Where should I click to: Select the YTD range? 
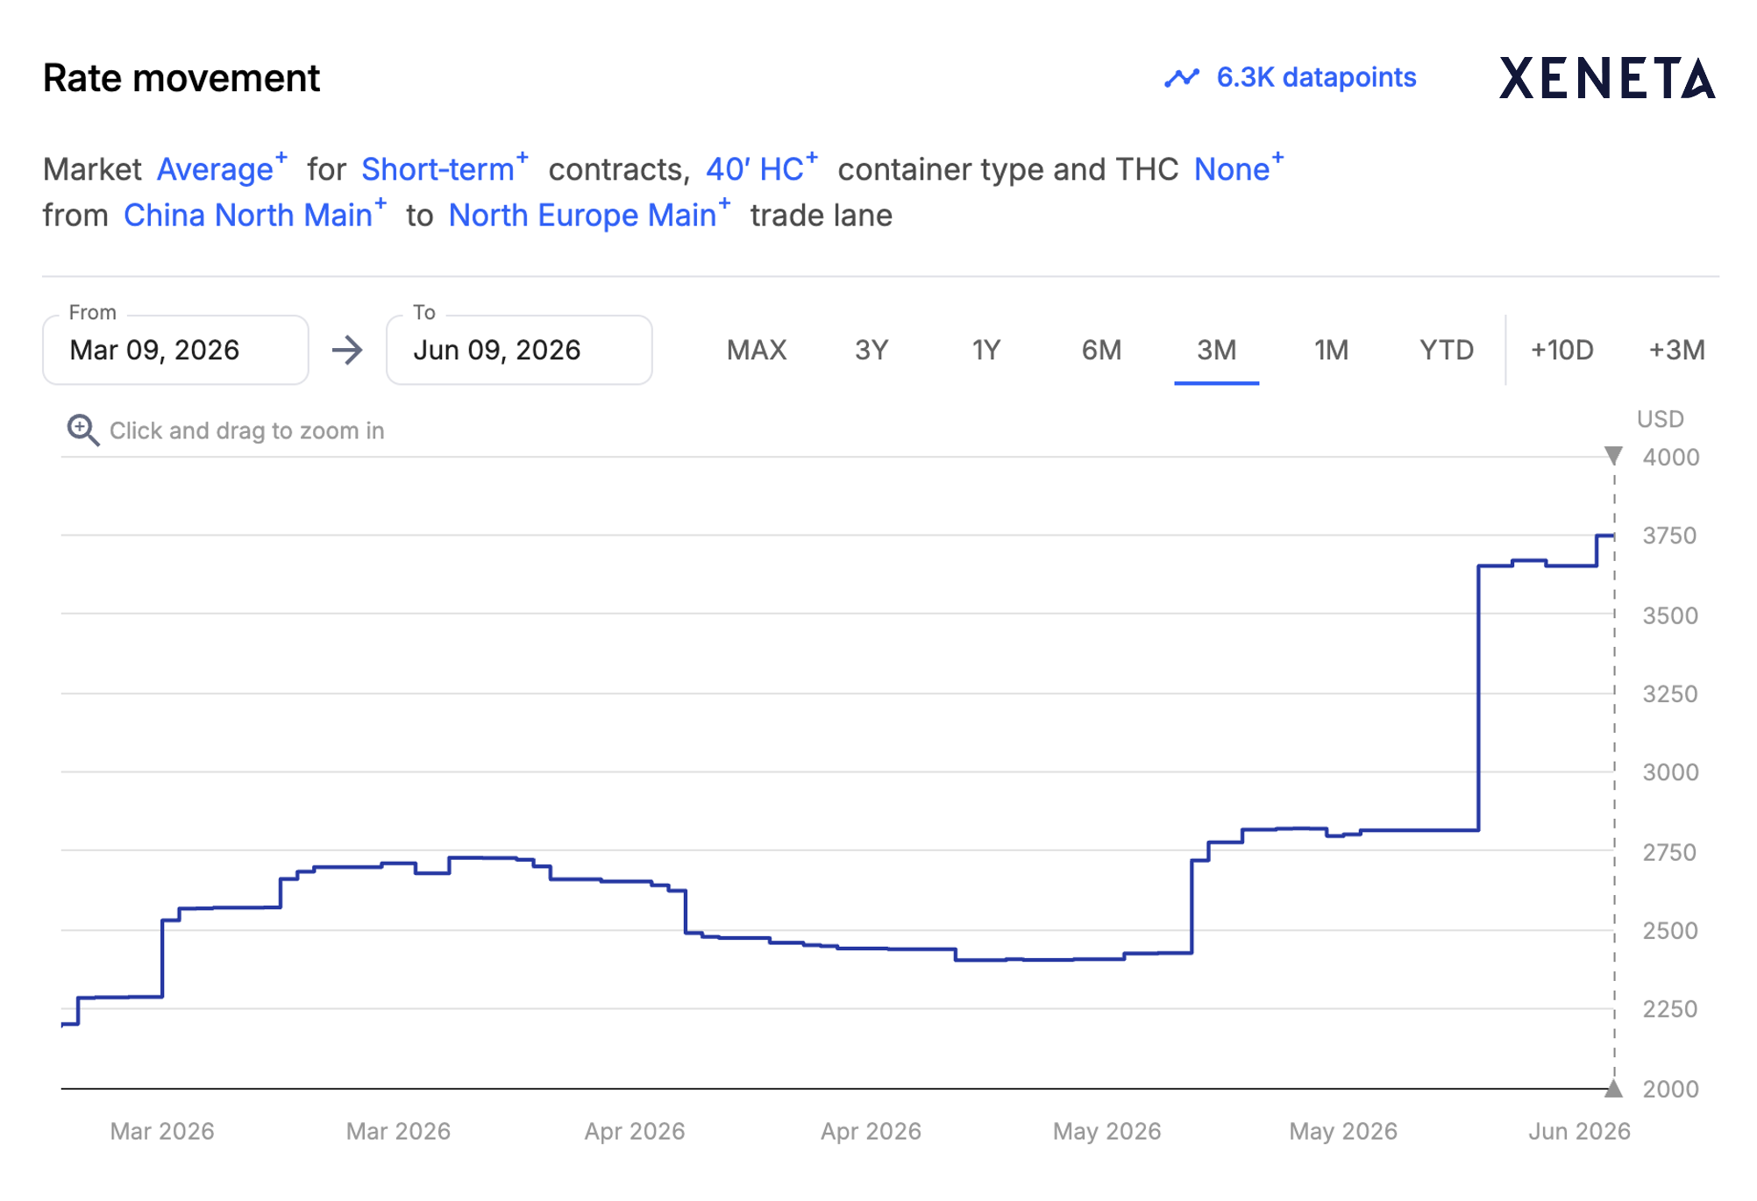coord(1447,350)
